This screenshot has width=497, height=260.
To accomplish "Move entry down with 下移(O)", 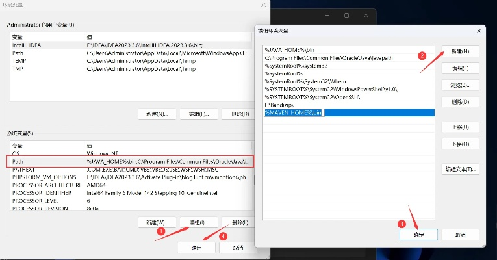I will point(460,143).
